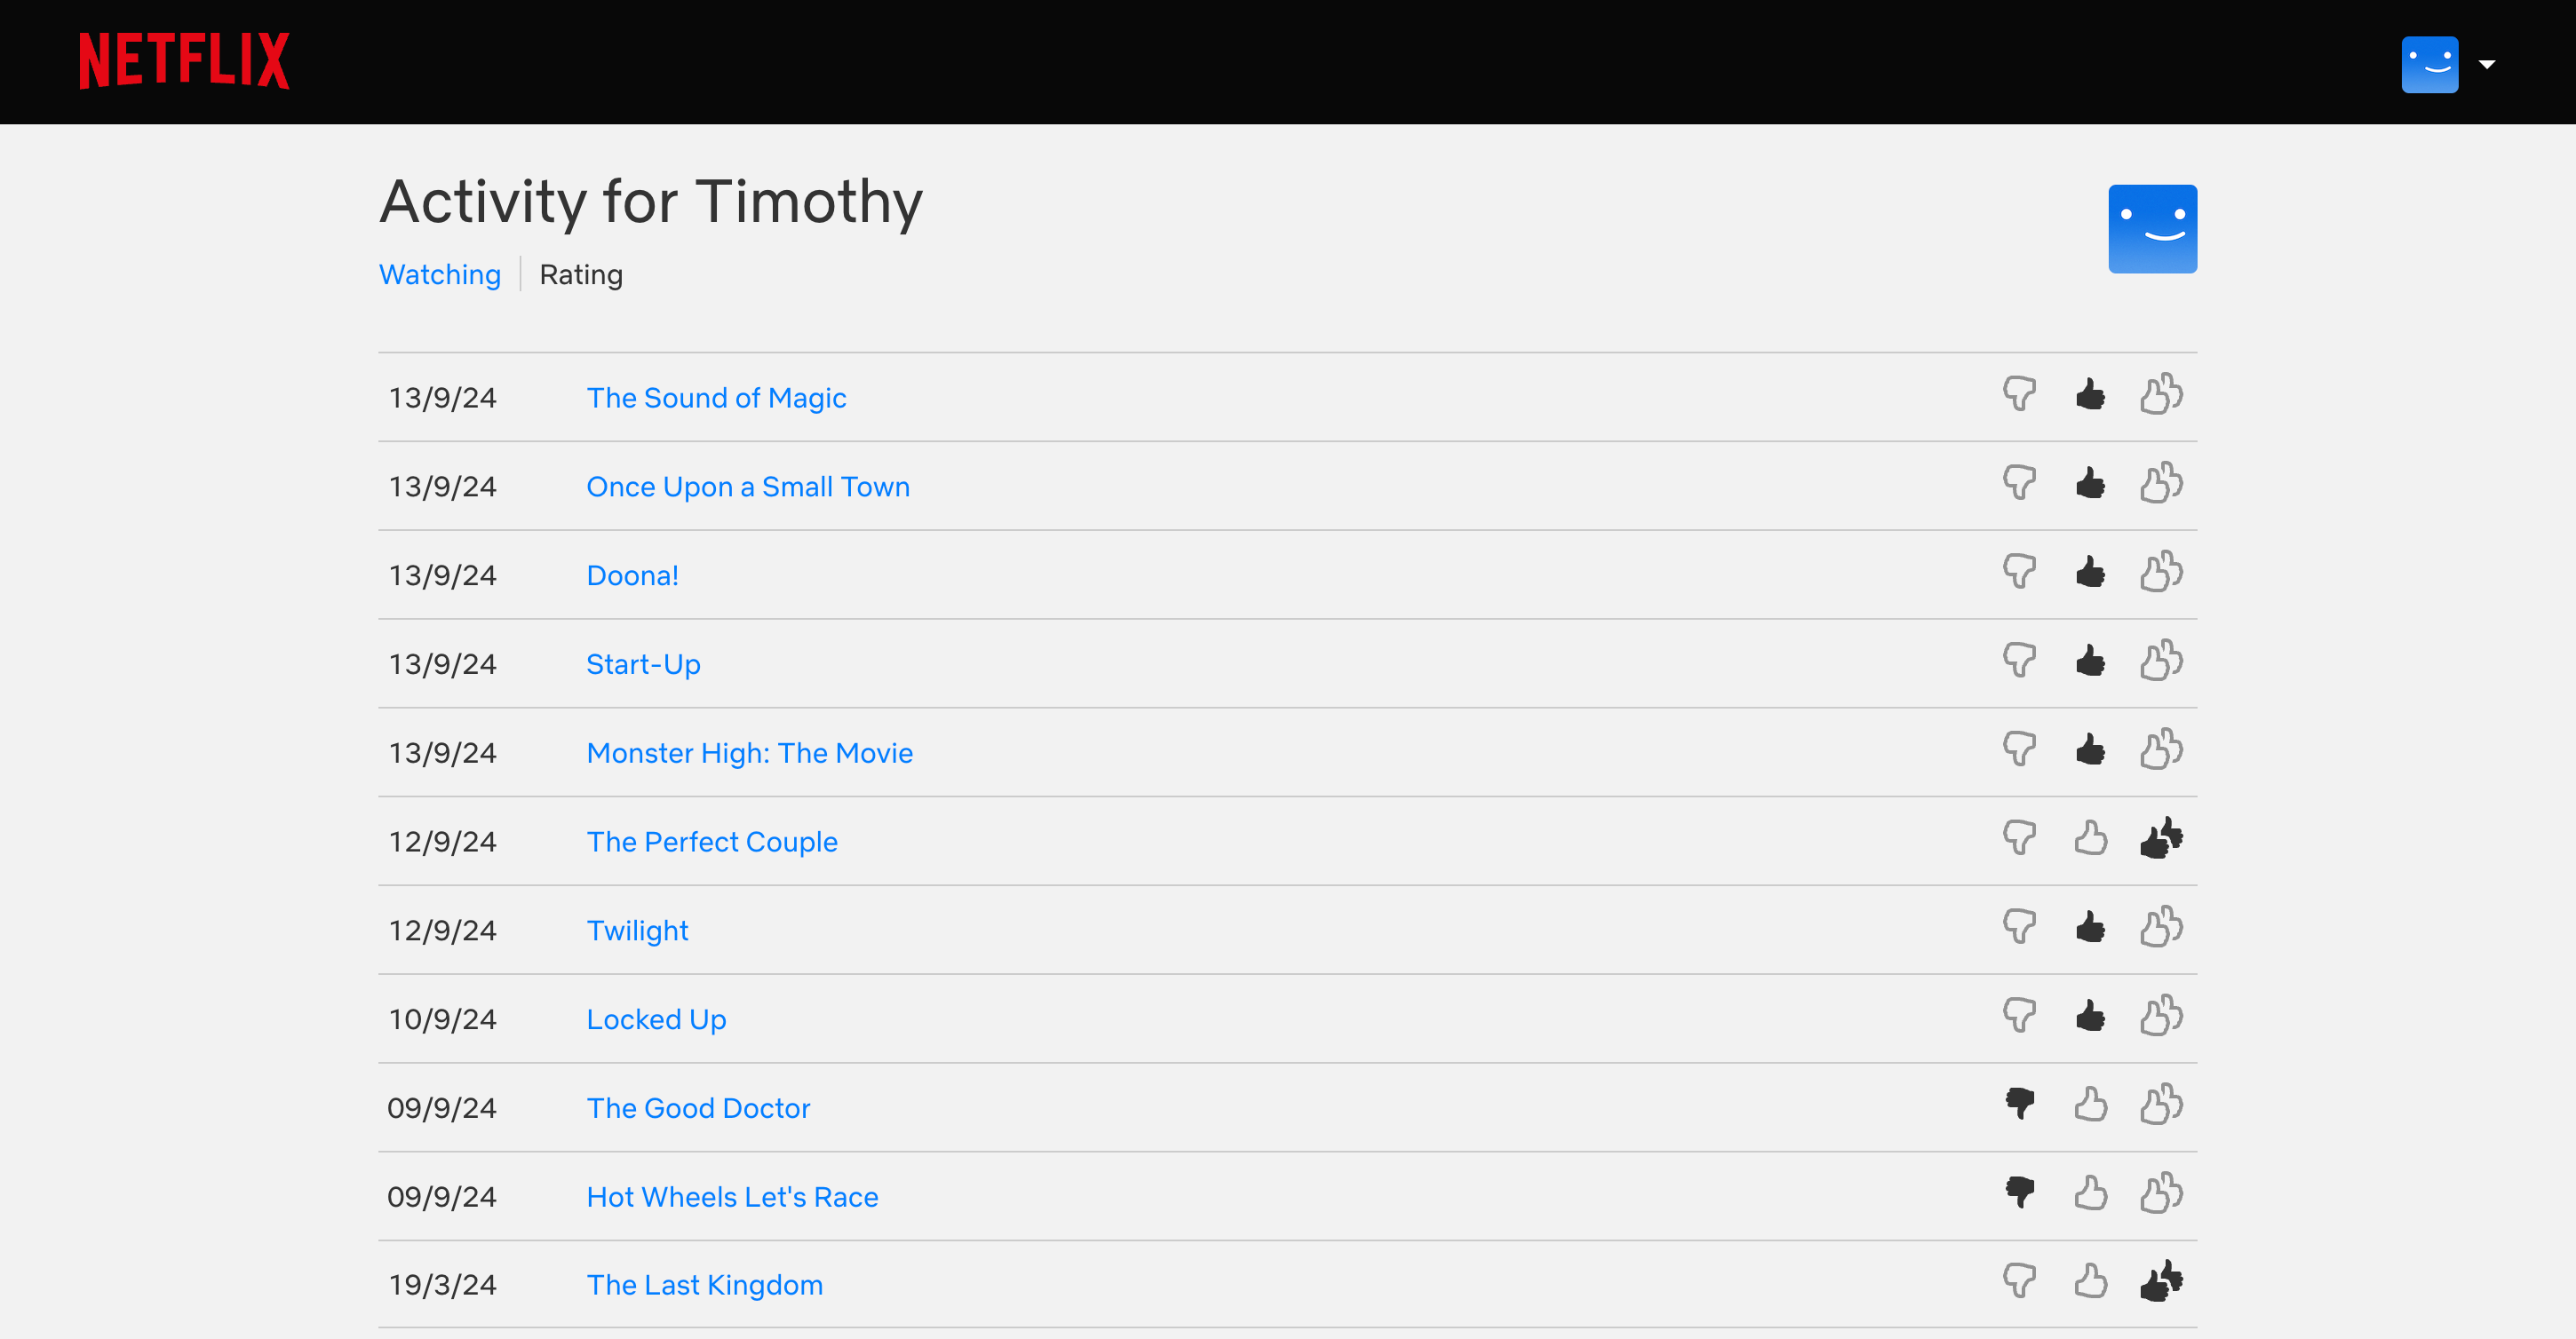Click the Netflix logo top left
2576x1339 pixels.
[x=184, y=61]
